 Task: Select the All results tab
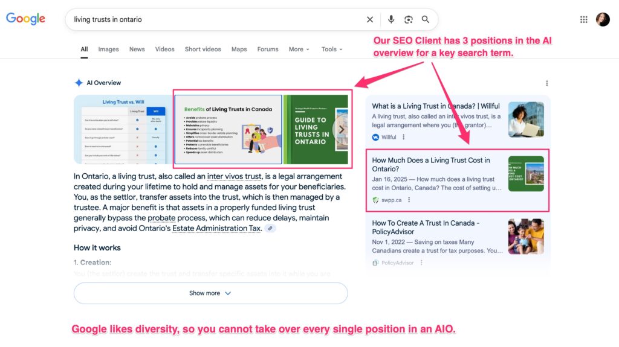[84, 49]
